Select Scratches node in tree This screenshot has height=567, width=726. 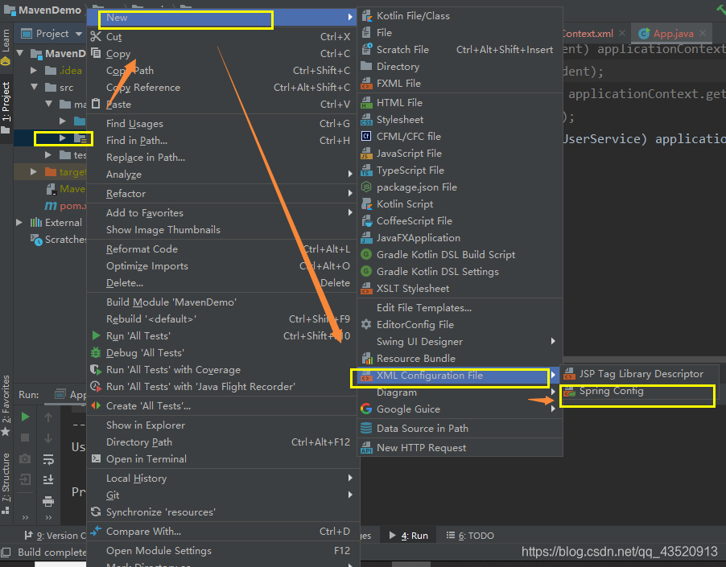58,240
